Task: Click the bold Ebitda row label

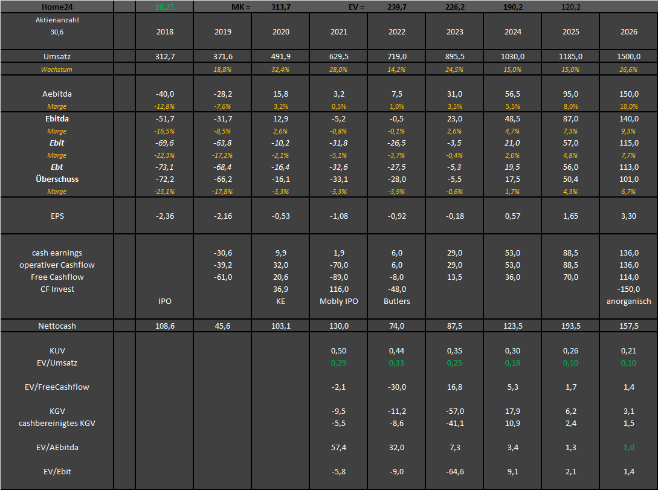Action: tap(57, 119)
